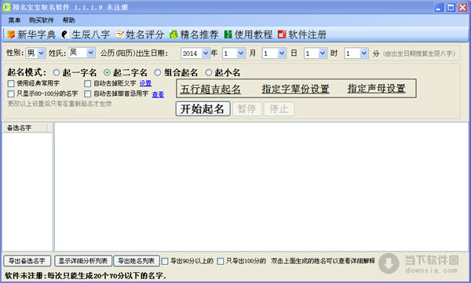
Task: Open the 精名推荐 recommendations
Action: (194, 35)
